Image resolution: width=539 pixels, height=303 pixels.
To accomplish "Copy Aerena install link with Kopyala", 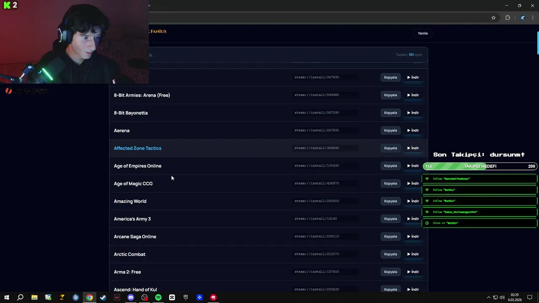I will (390, 130).
